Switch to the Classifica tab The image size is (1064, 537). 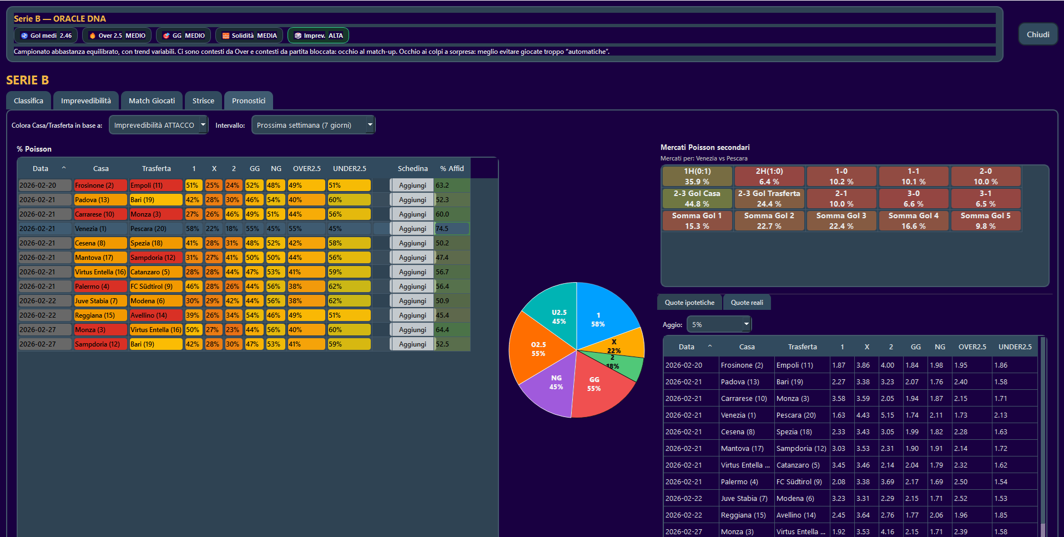28,101
